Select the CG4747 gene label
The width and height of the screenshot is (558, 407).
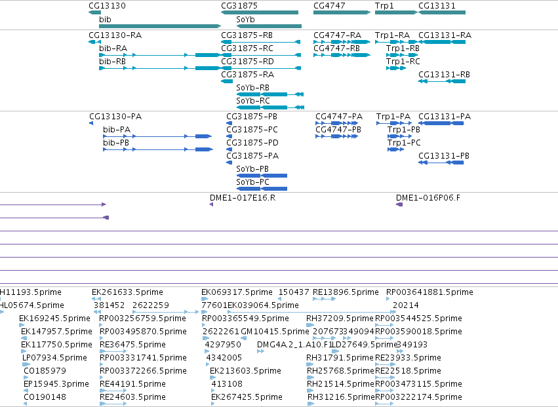[329, 6]
